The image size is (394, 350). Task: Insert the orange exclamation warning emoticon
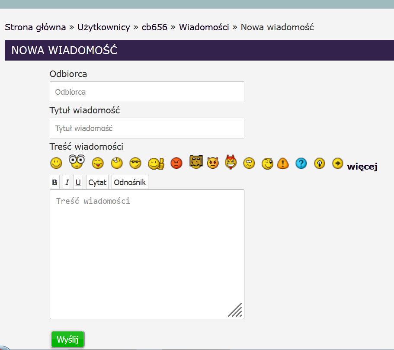click(282, 163)
